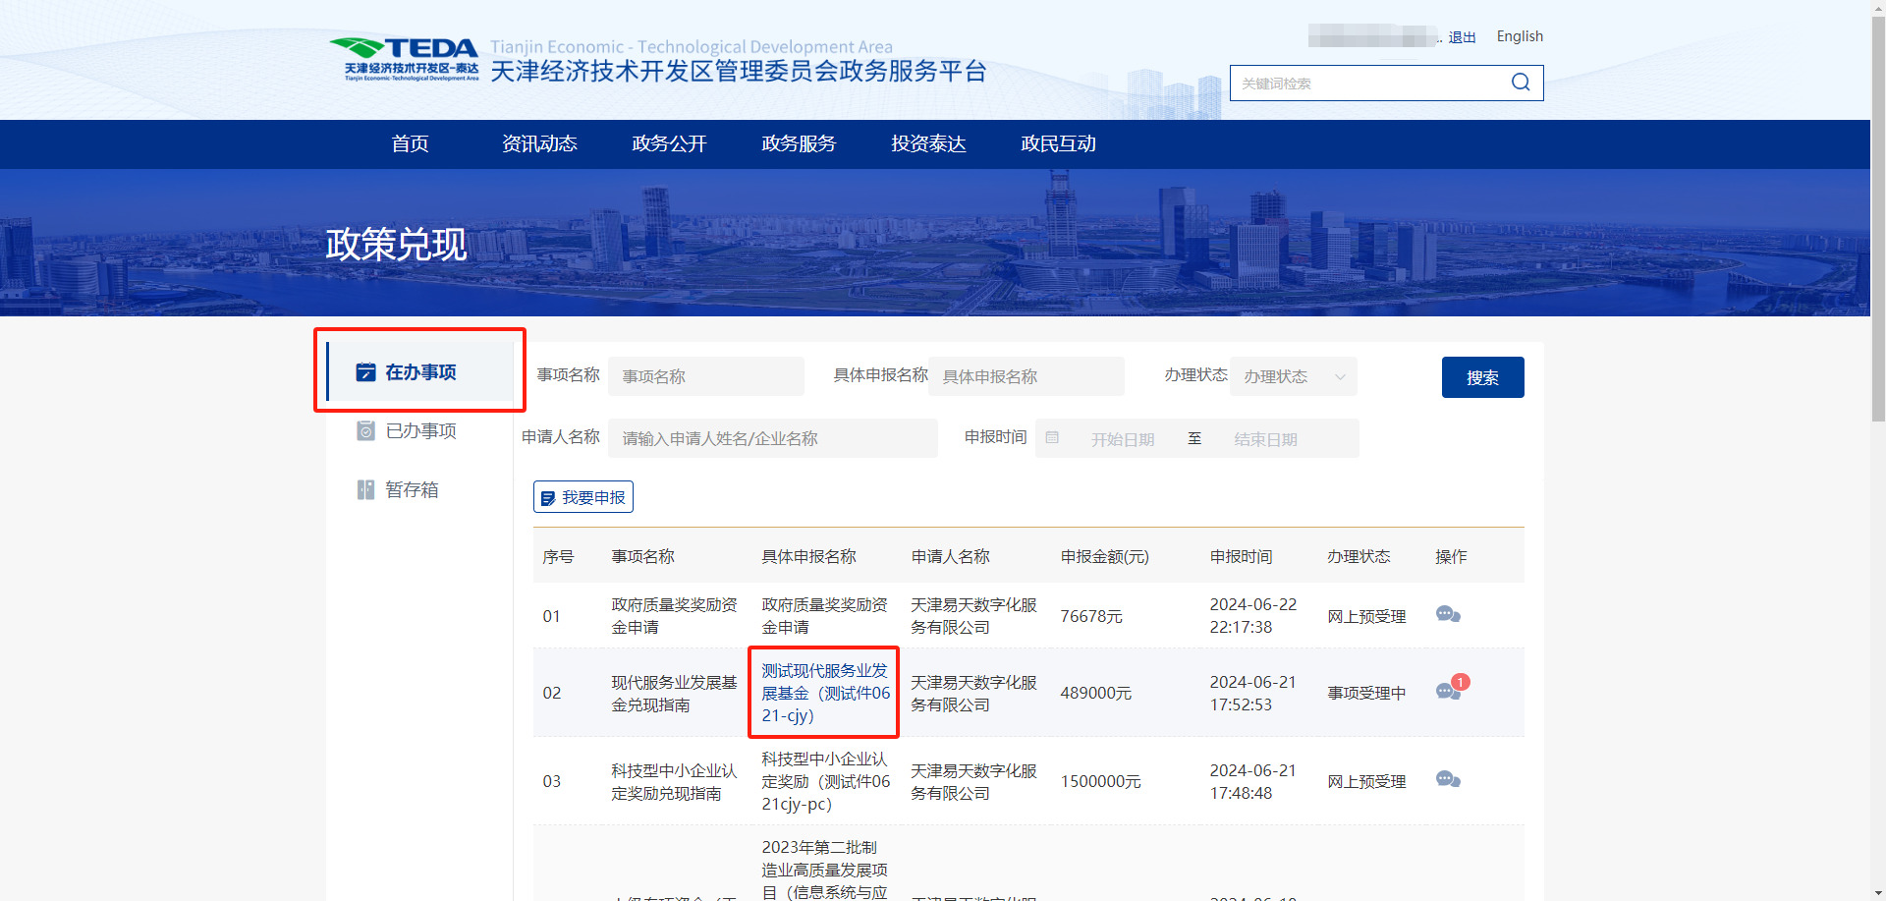The image size is (1886, 901).
Task: Click the 已办事项 sidebar icon
Action: 365,430
